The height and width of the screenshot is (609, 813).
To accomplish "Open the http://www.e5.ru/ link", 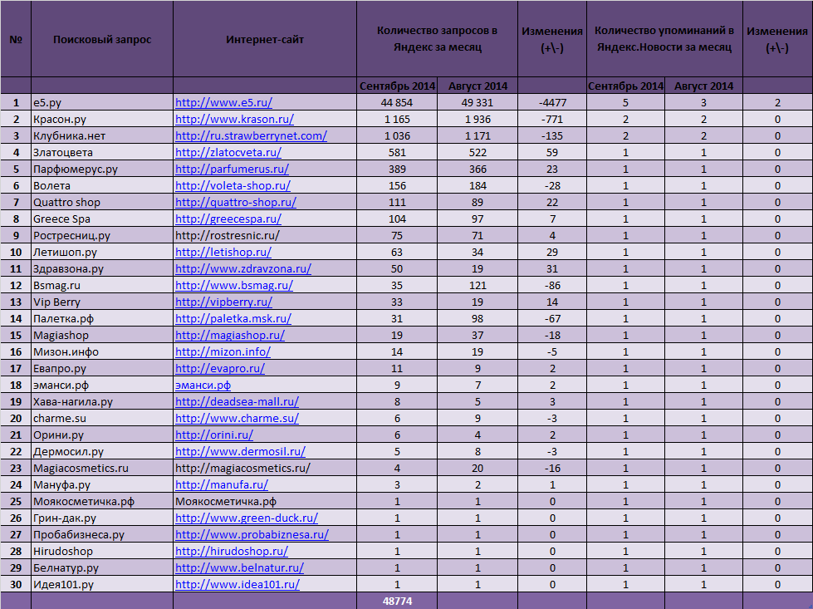I will 223,103.
